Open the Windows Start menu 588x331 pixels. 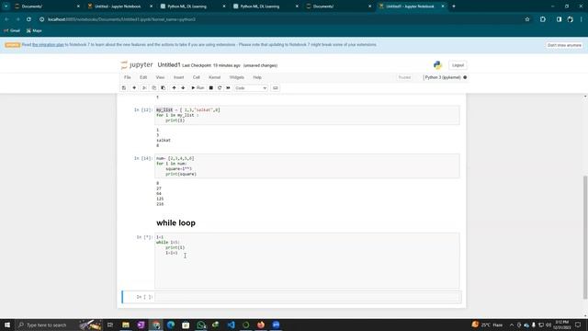7,325
